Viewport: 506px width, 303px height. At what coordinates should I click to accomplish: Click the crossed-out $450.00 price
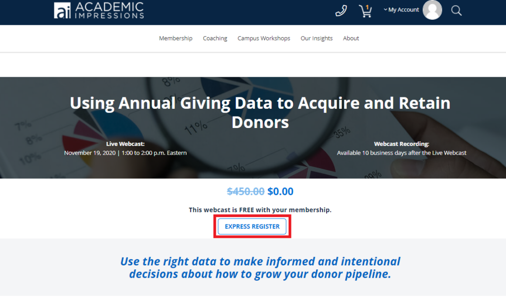(246, 191)
